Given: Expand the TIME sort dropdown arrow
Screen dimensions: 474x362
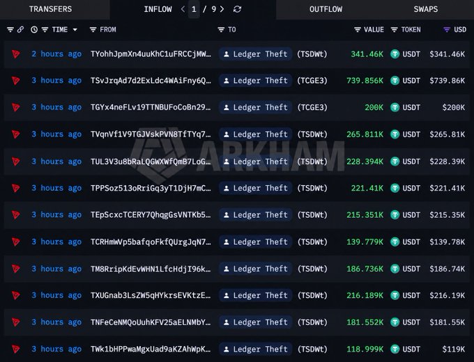Looking at the screenshot, I should [x=75, y=30].
